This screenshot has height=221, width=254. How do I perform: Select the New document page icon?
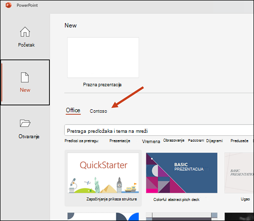[25, 77]
